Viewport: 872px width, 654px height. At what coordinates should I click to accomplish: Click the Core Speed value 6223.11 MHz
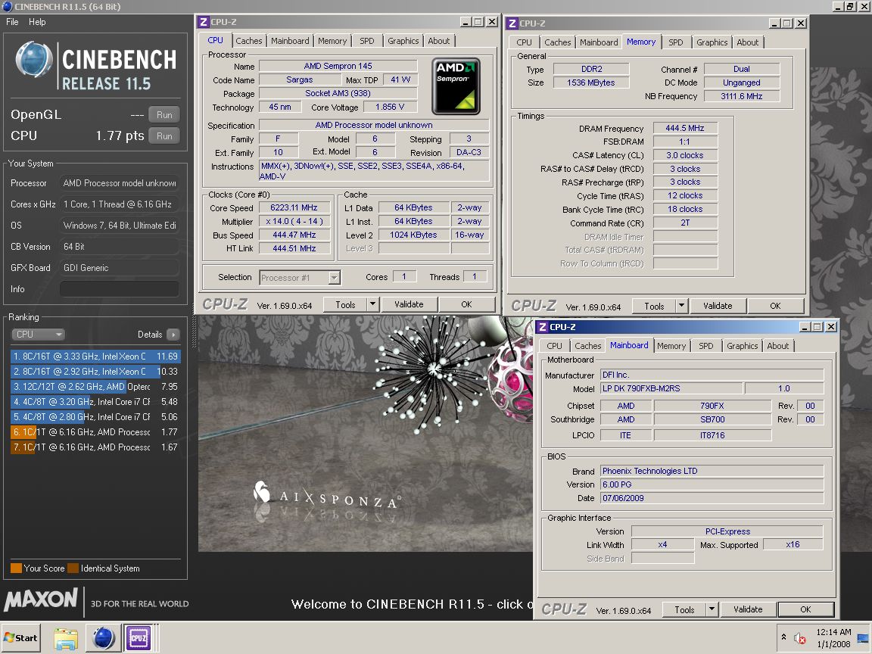(294, 207)
